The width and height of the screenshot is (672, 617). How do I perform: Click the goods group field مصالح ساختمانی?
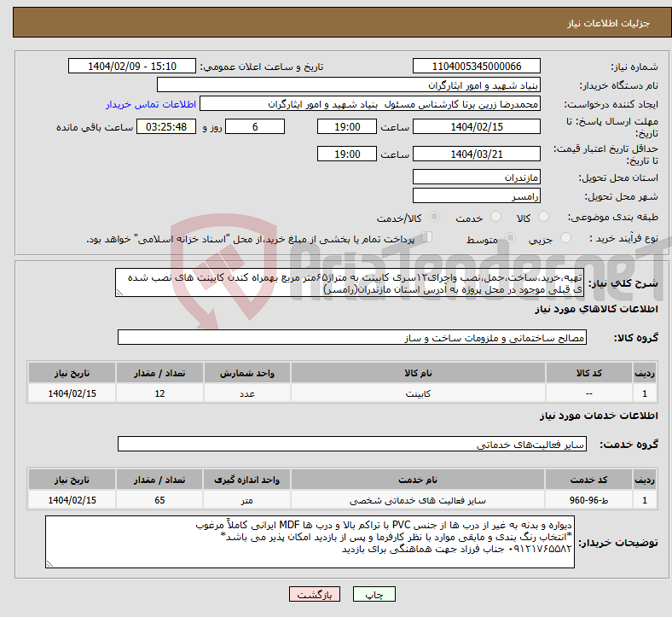(x=352, y=337)
